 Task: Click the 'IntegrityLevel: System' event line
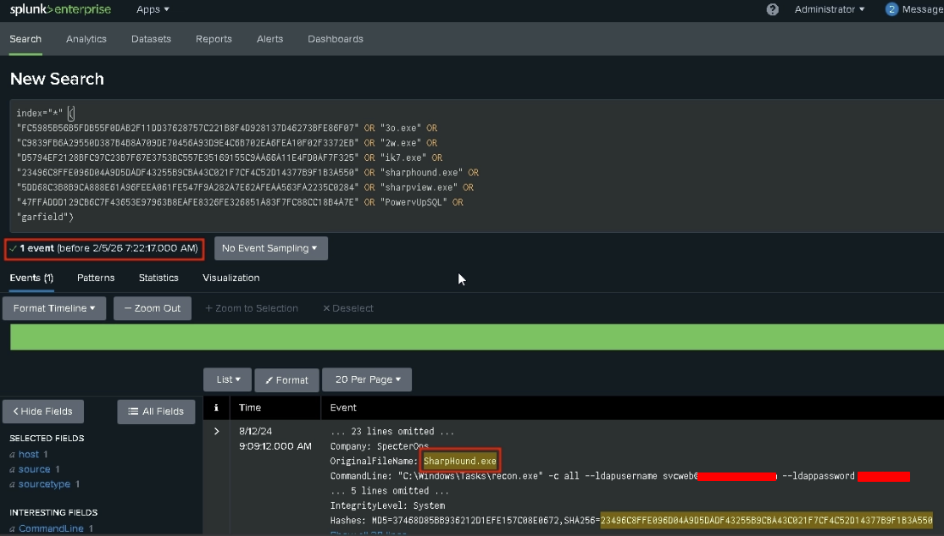(x=388, y=506)
